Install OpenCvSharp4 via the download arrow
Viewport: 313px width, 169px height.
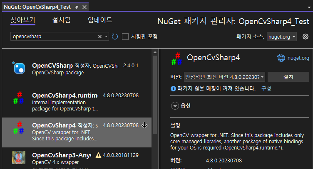(144, 125)
